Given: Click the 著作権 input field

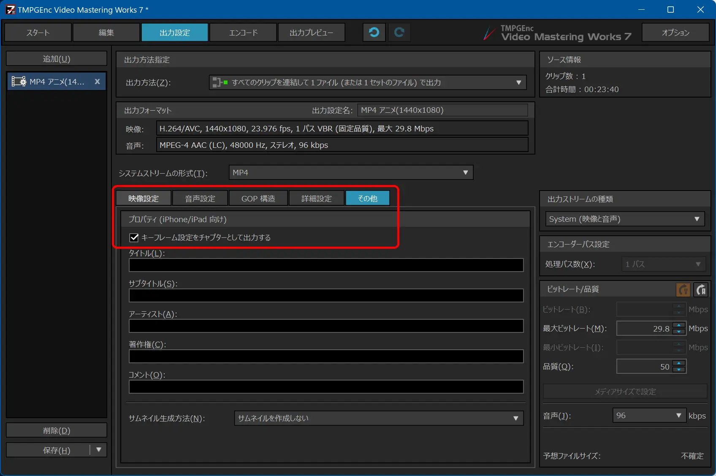Looking at the screenshot, I should (x=326, y=356).
